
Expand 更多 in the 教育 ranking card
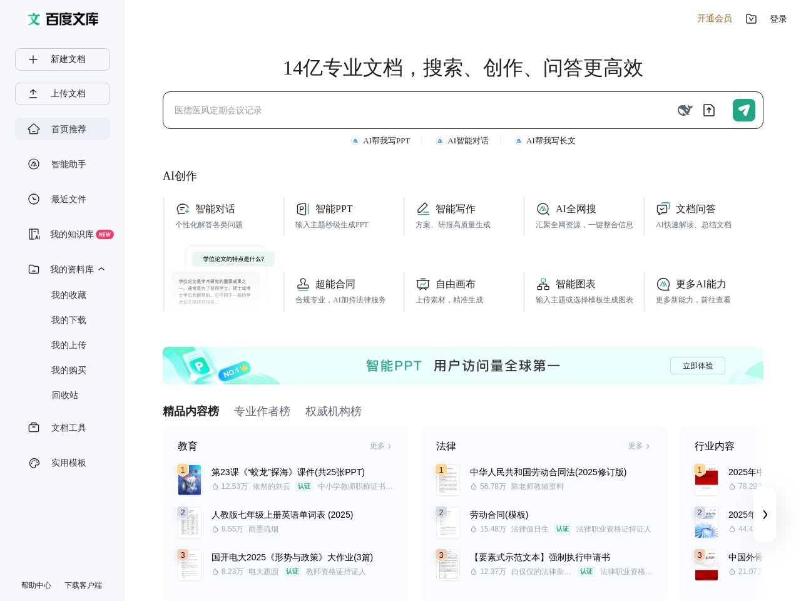click(x=380, y=446)
